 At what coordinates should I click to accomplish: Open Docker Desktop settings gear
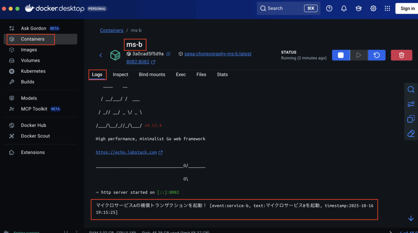click(373, 9)
